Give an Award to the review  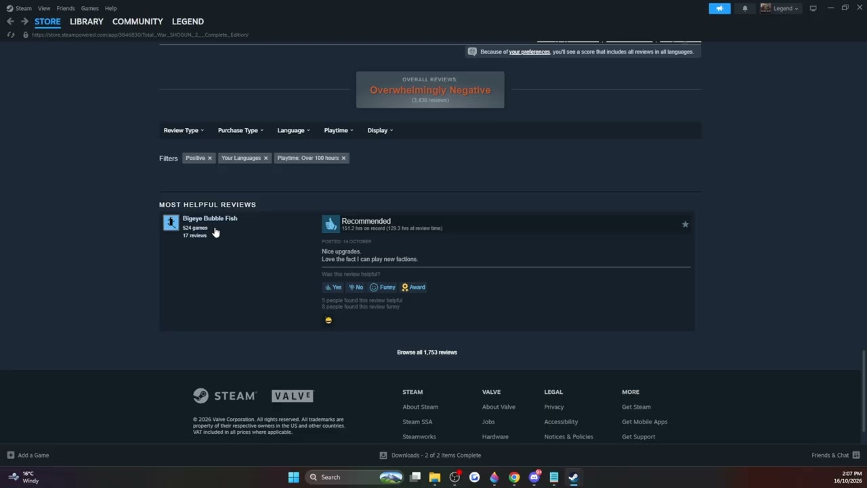click(x=413, y=287)
